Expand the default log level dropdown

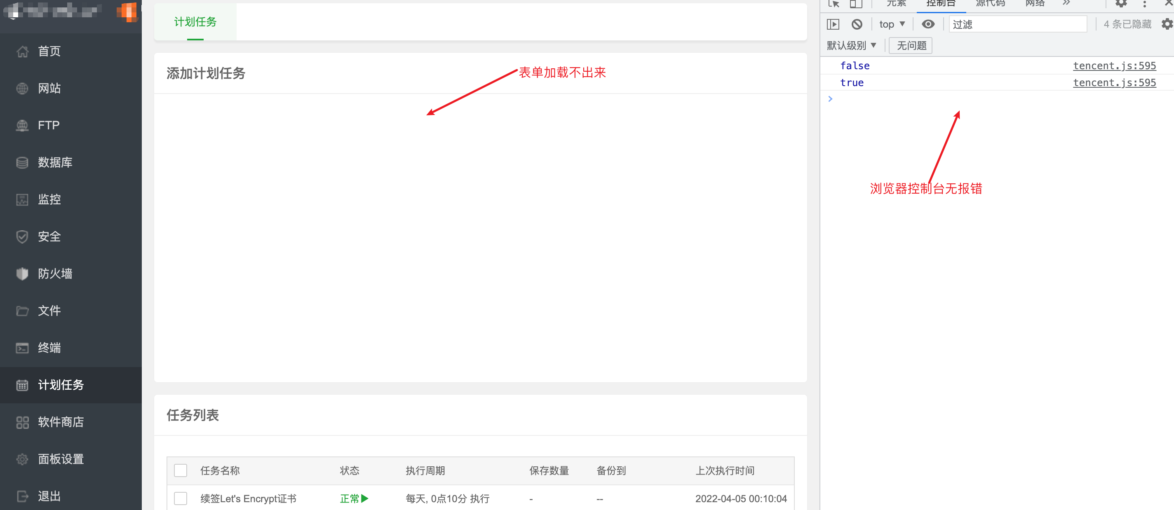point(851,46)
